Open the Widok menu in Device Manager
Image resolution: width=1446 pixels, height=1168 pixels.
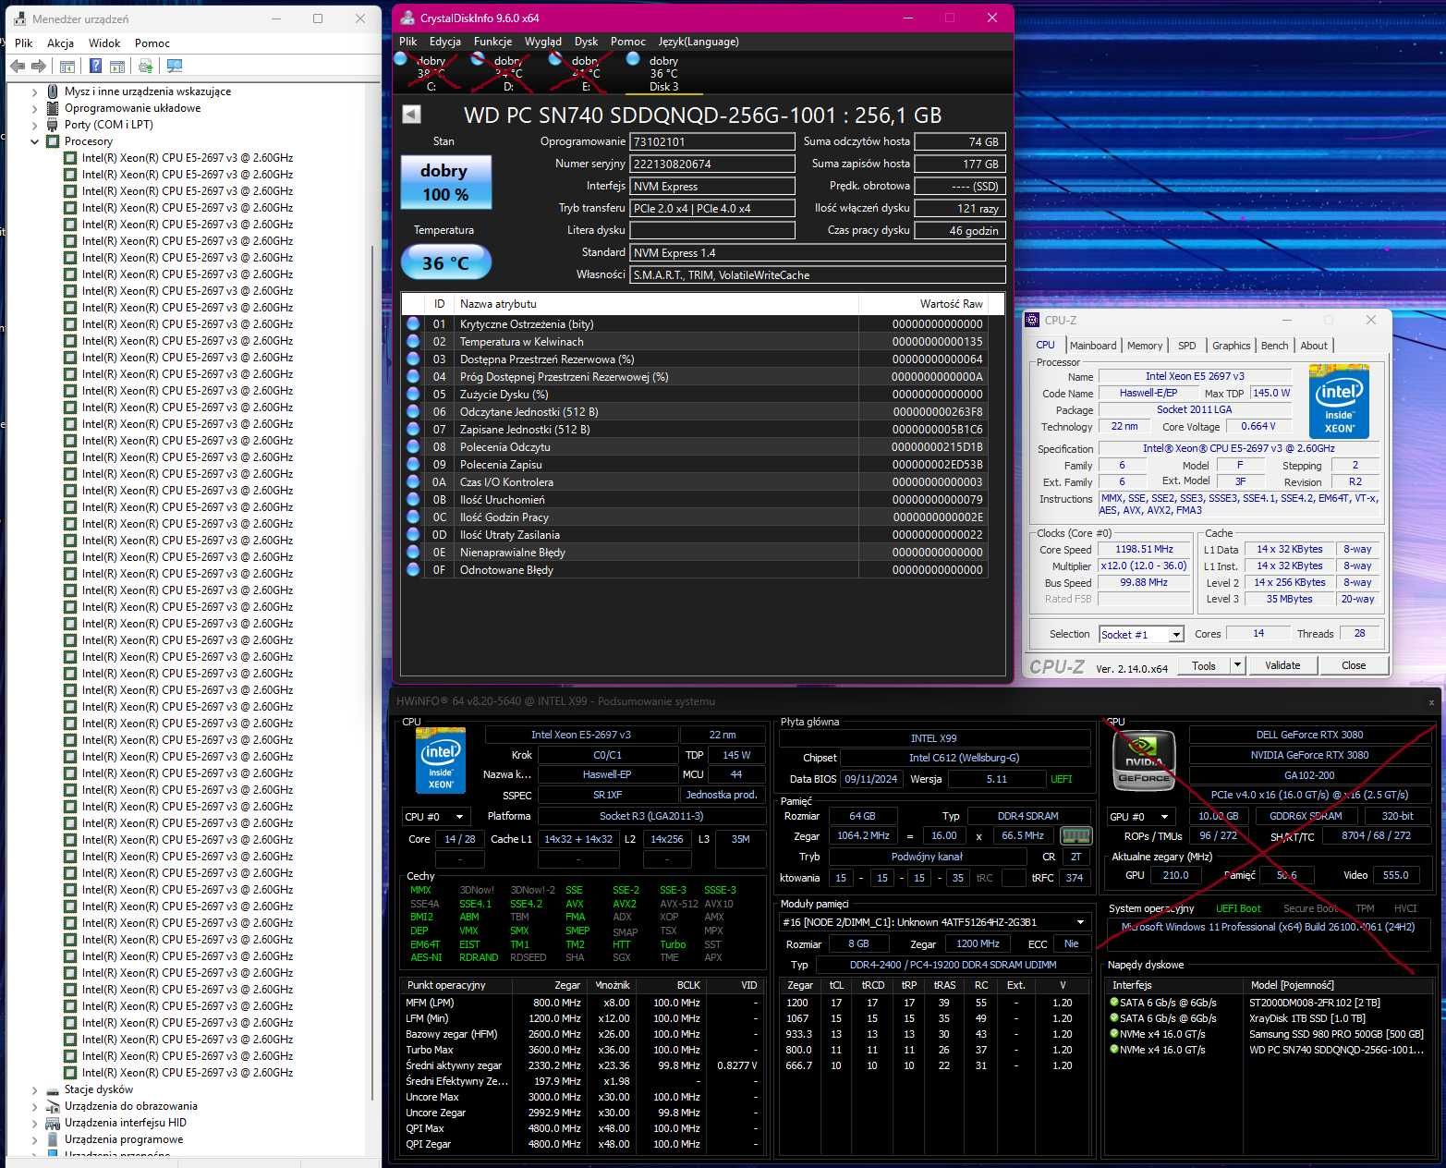(x=104, y=43)
